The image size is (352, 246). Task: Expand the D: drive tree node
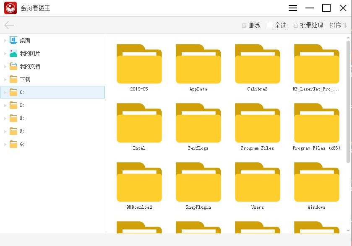click(x=5, y=105)
